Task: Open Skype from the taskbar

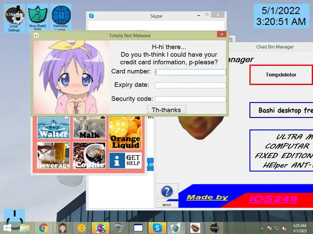Action: click(157, 228)
